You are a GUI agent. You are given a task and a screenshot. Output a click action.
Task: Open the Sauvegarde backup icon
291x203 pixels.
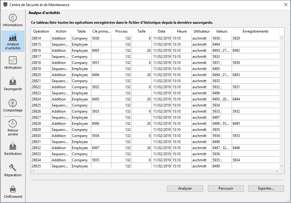click(x=13, y=82)
